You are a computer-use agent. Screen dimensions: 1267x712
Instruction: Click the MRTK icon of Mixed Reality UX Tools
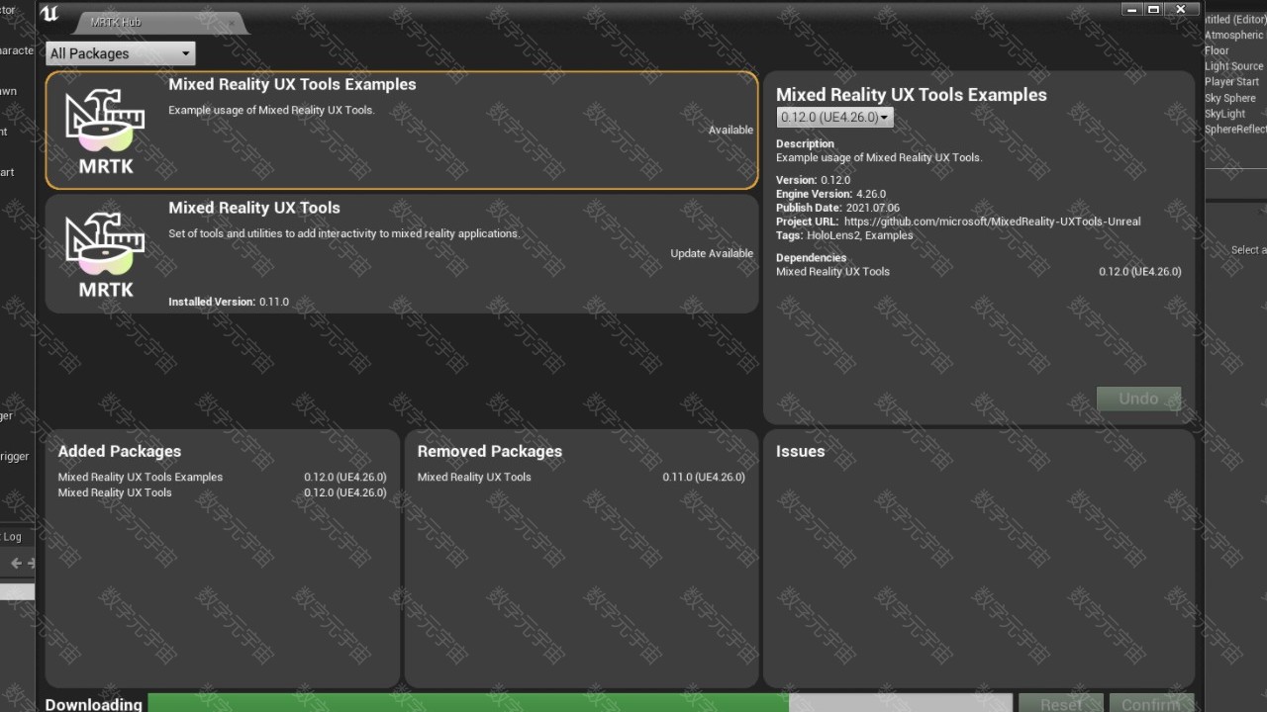tap(106, 255)
